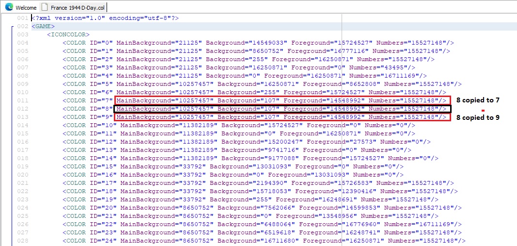517x246 pixels.
Task: Click Background="107" on the ID="8" line
Action: [249, 109]
